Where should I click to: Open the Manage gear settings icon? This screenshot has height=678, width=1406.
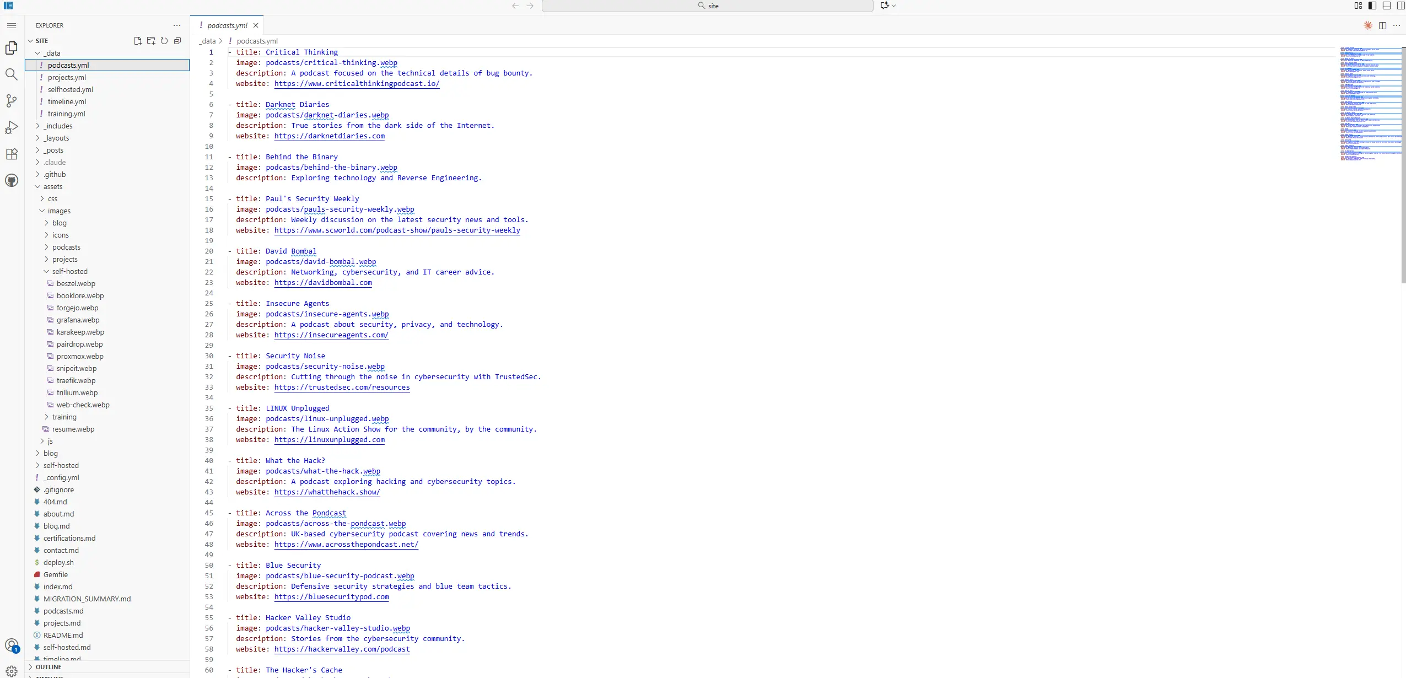[12, 671]
